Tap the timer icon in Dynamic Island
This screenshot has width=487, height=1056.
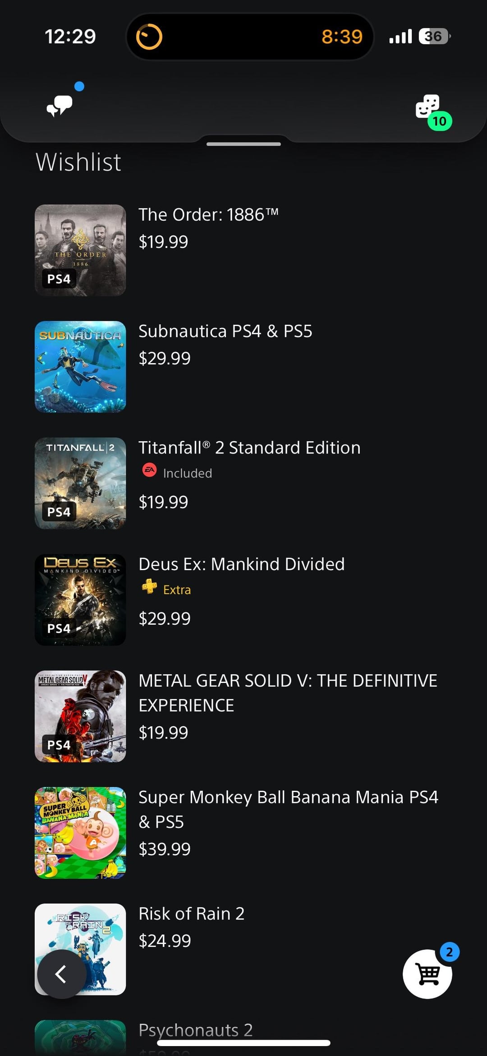pos(149,37)
